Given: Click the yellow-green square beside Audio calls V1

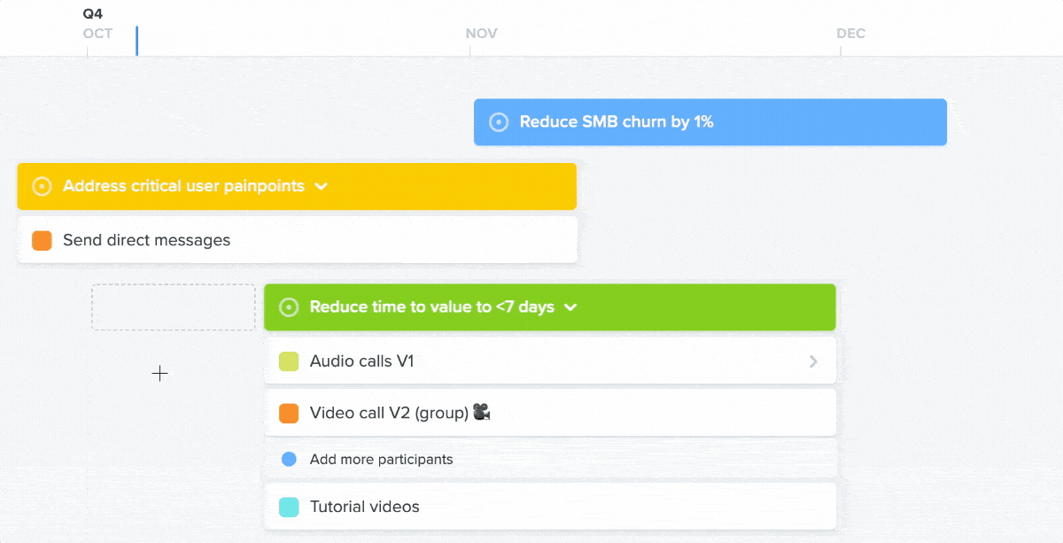Looking at the screenshot, I should [x=289, y=361].
